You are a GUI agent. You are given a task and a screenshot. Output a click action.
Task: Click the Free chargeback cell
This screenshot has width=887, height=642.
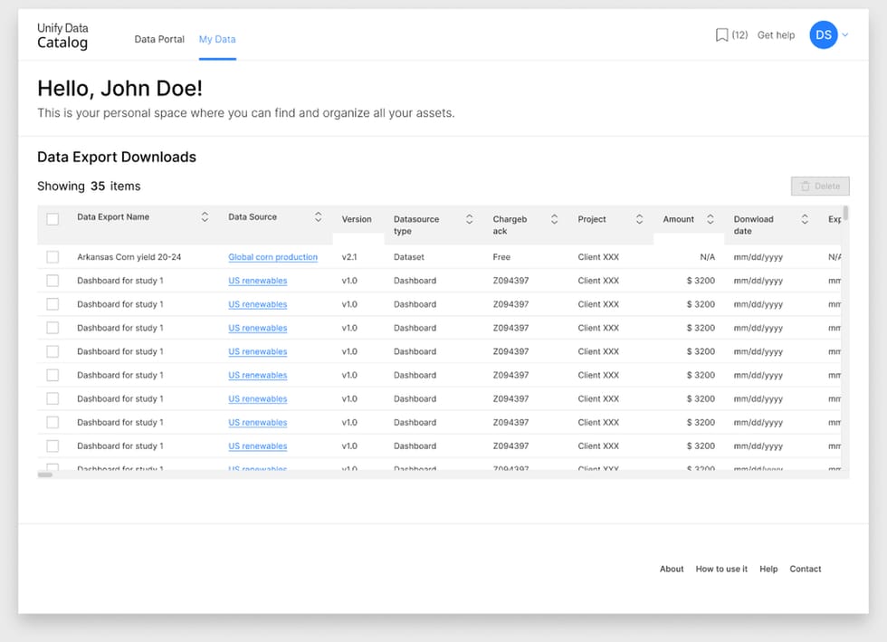tap(501, 257)
